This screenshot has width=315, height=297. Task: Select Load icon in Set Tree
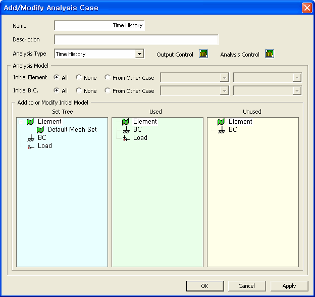[x=30, y=146]
